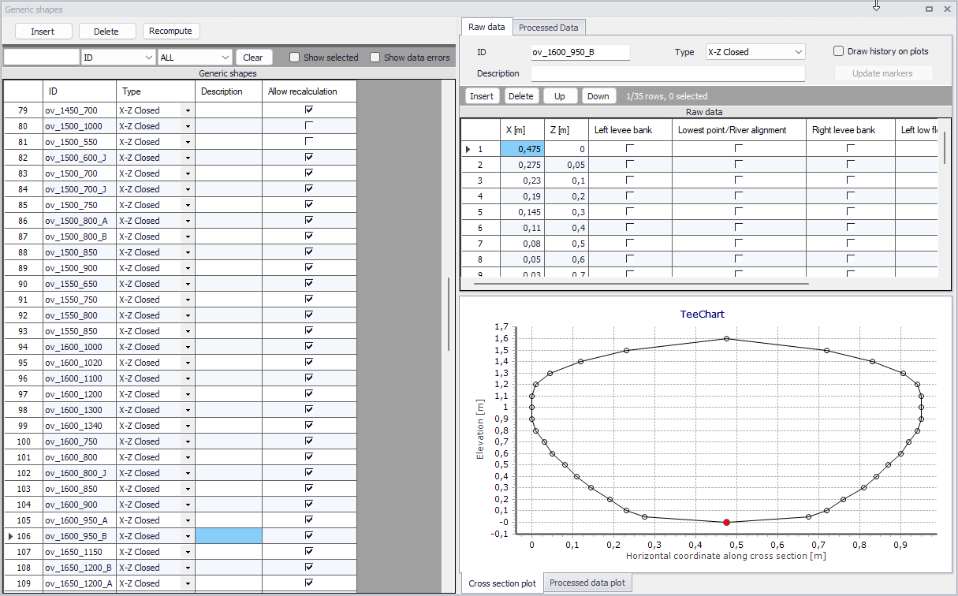This screenshot has width=958, height=596.
Task: Click the raw data horizontal scrollbar
Action: coord(641,282)
